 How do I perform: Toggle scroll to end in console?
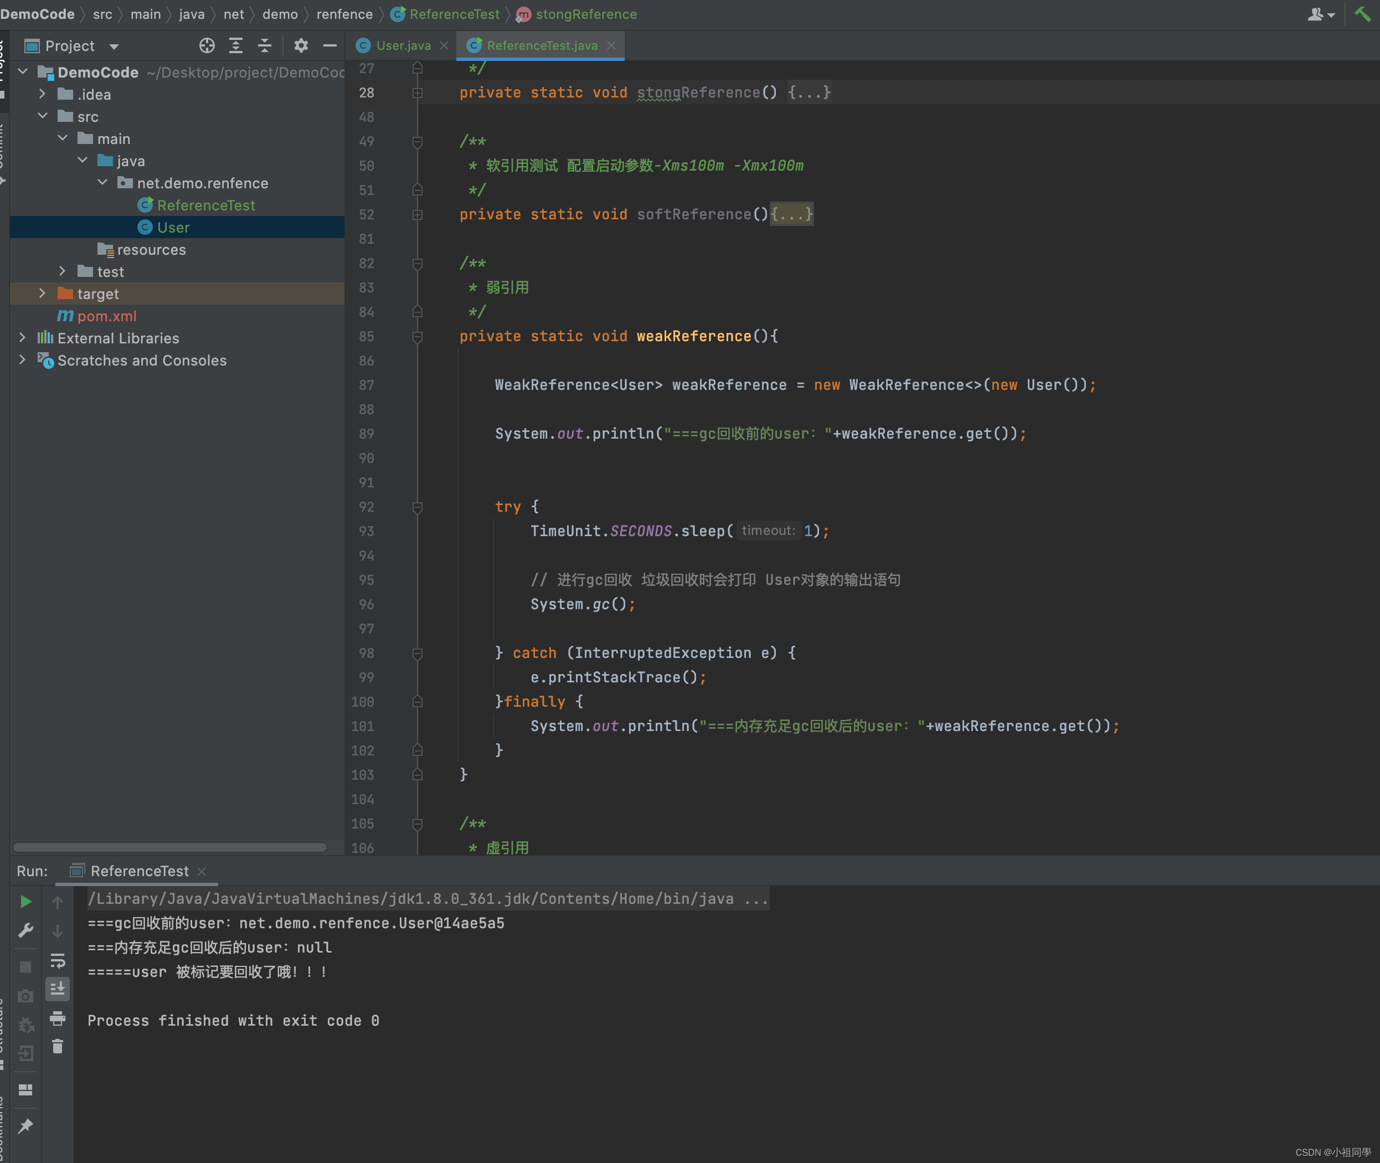[x=58, y=989]
